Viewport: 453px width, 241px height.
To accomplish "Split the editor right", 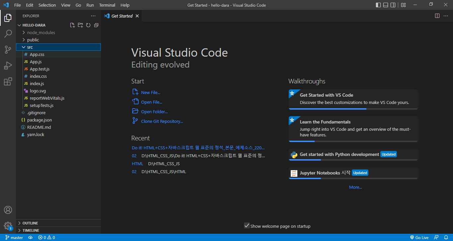I will coord(437,16).
